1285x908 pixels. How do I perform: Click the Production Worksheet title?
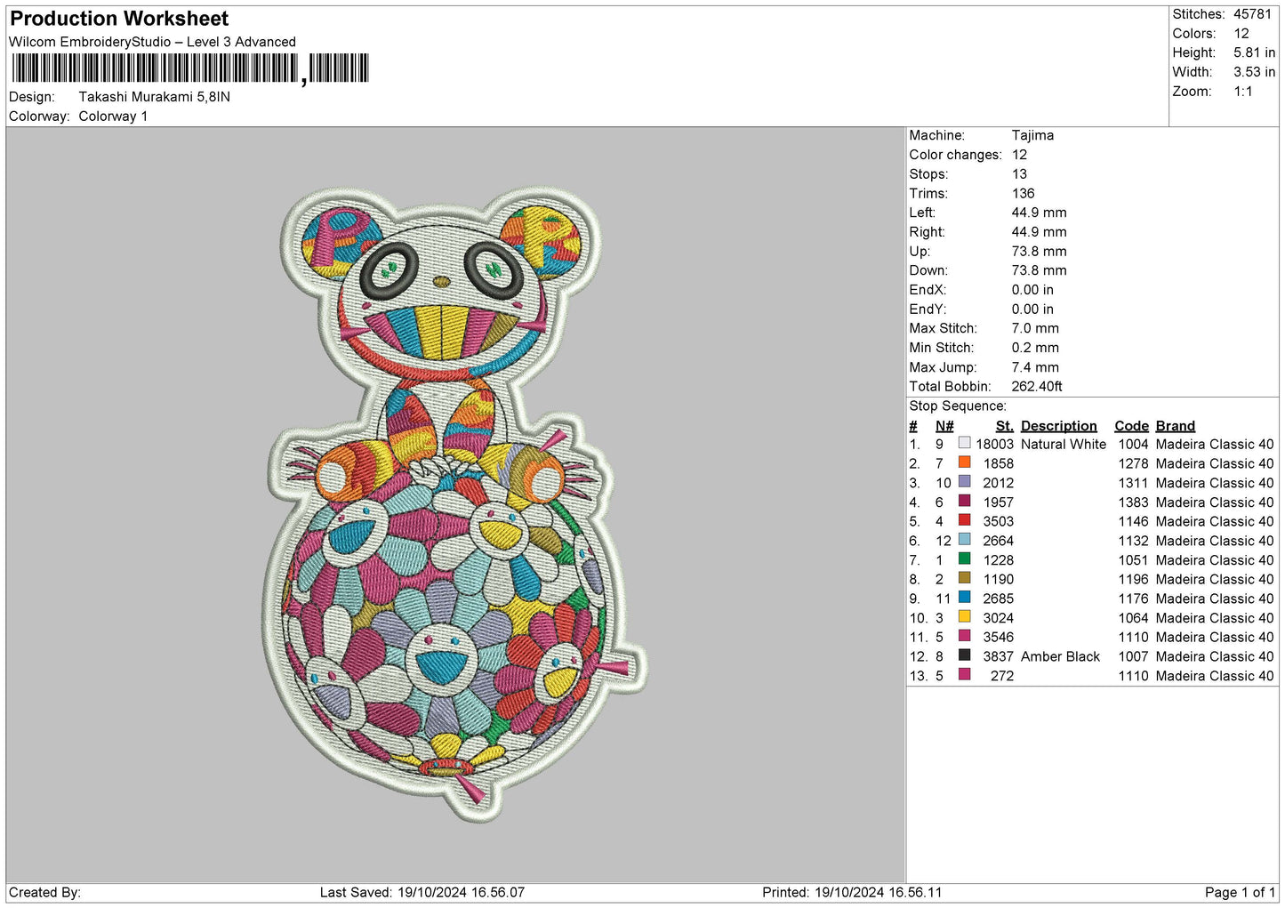click(119, 19)
